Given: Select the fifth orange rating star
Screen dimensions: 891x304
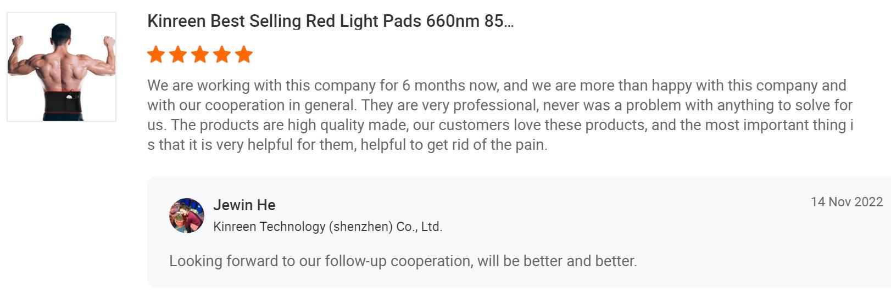Looking at the screenshot, I should (x=244, y=54).
